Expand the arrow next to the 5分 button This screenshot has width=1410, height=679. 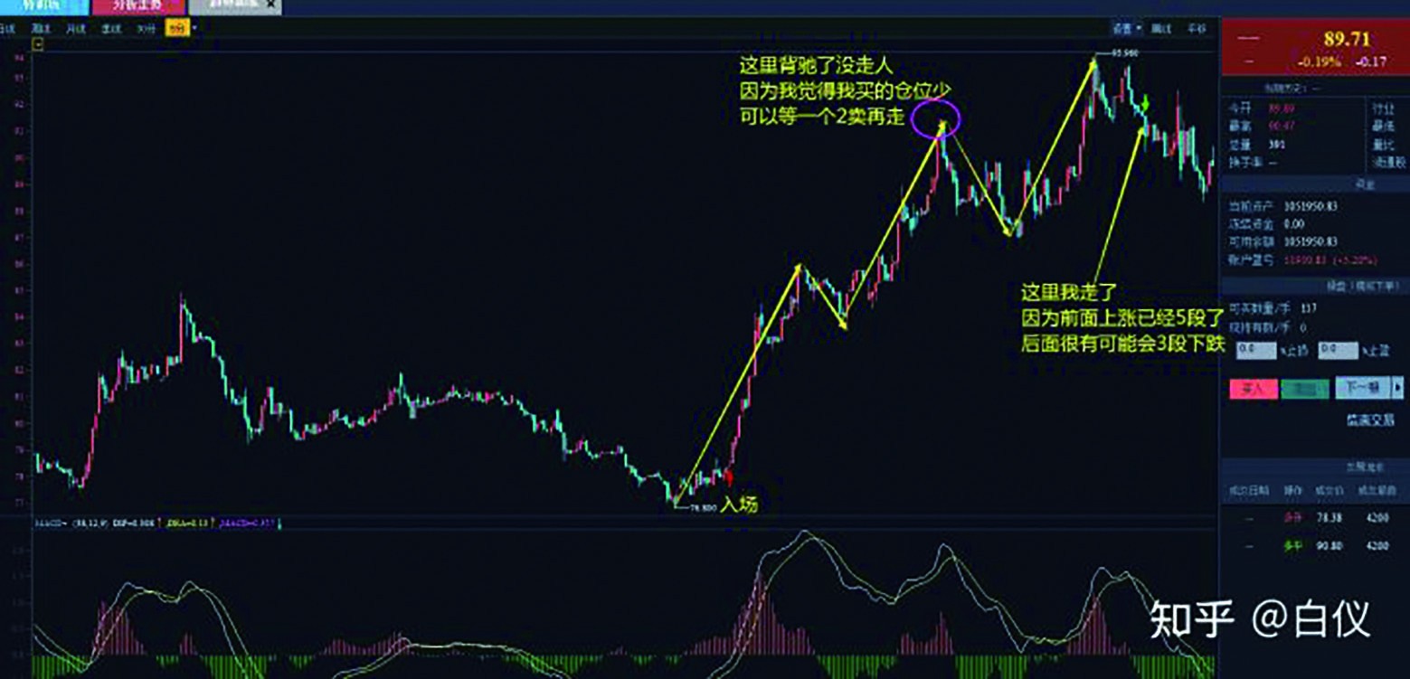click(x=194, y=29)
